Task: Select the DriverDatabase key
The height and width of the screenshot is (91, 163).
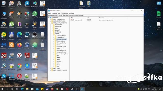Action: coord(61,41)
